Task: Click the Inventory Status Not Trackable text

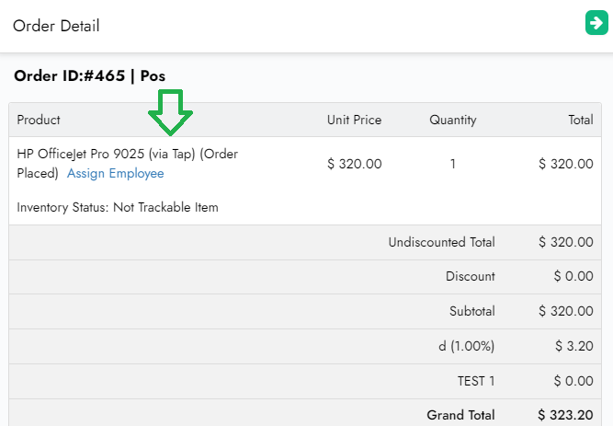Action: coord(118,207)
